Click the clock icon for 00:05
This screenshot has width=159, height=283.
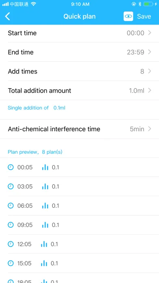(11, 167)
